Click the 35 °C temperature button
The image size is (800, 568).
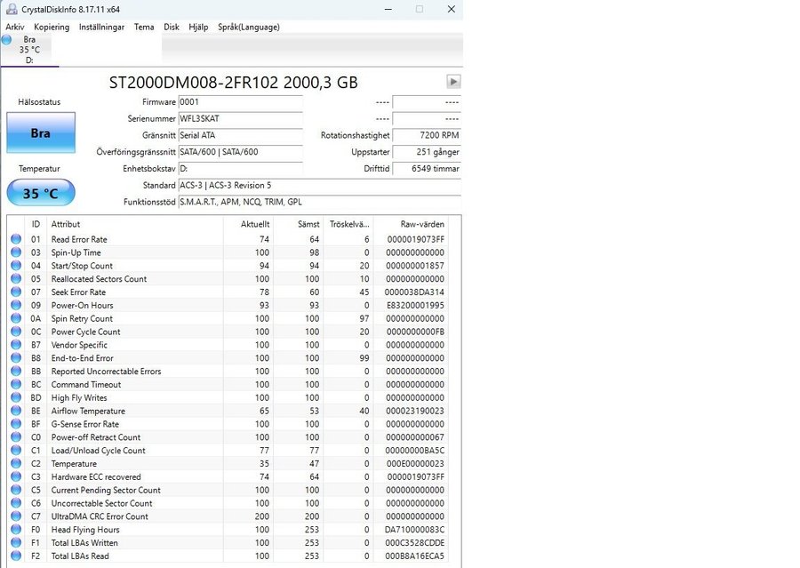point(41,193)
